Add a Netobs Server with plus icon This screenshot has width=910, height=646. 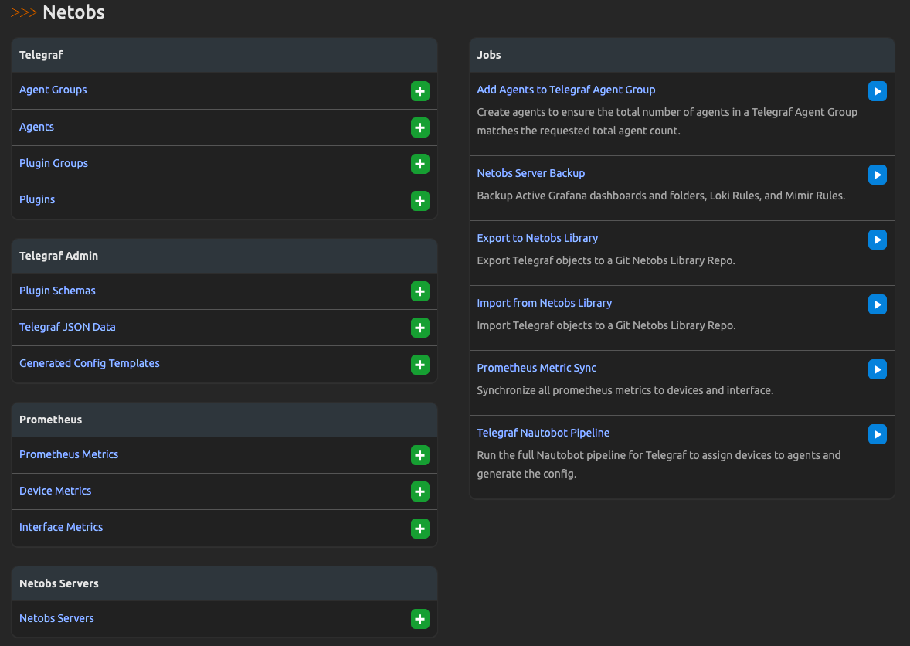(419, 619)
